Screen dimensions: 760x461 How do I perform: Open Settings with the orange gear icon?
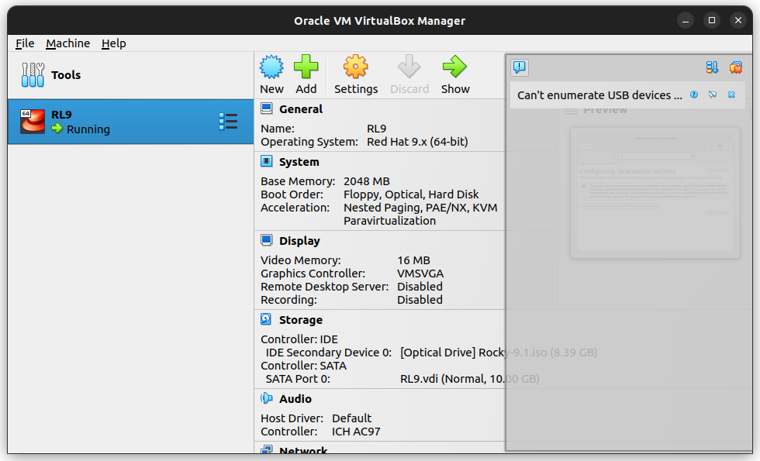[356, 67]
